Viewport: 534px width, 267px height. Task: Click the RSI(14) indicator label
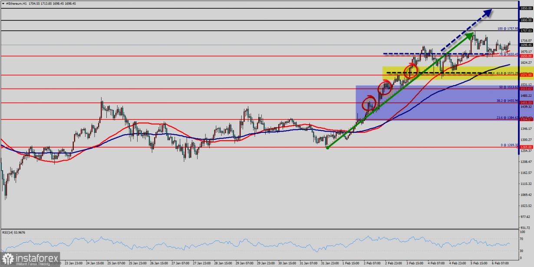[x=14, y=233]
